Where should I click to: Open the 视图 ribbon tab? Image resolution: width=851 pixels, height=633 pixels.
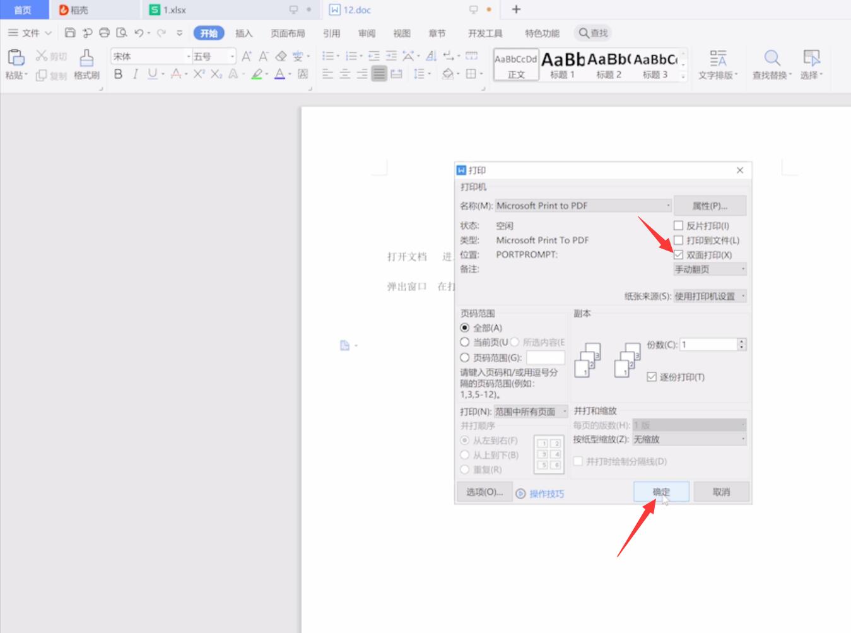pyautogui.click(x=402, y=33)
